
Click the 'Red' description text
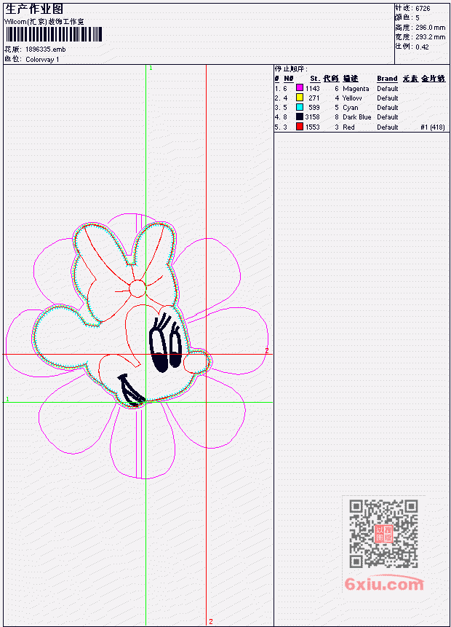pos(348,127)
